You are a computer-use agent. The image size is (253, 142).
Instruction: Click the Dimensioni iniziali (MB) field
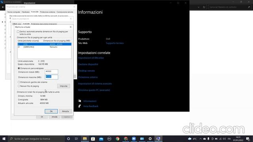(51, 72)
